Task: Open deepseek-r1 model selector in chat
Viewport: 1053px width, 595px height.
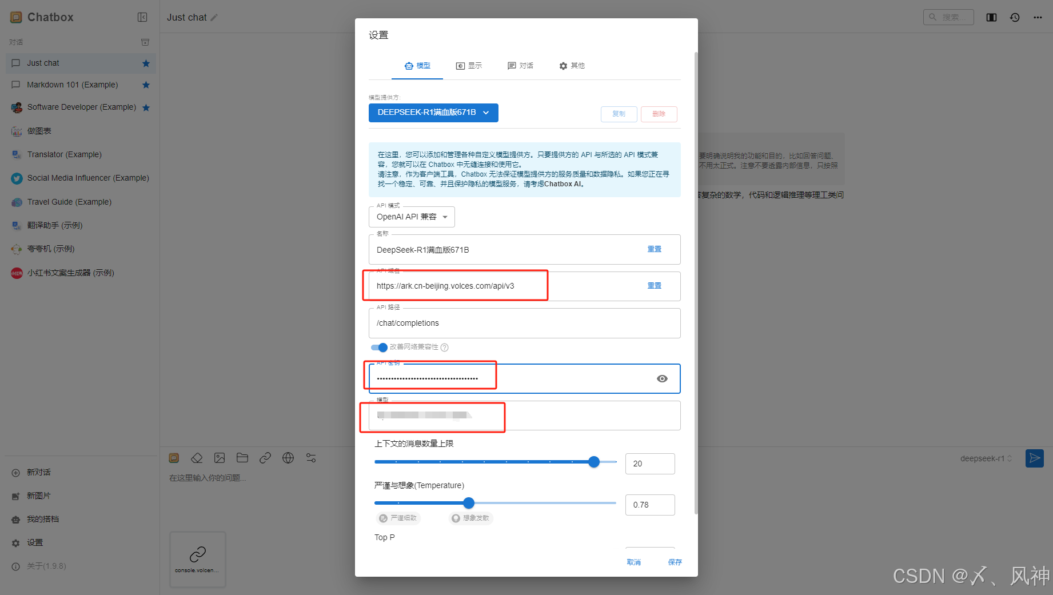Action: 986,458
